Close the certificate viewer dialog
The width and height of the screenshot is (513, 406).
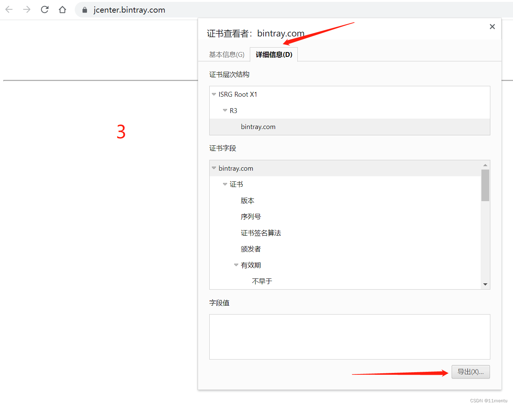[492, 26]
